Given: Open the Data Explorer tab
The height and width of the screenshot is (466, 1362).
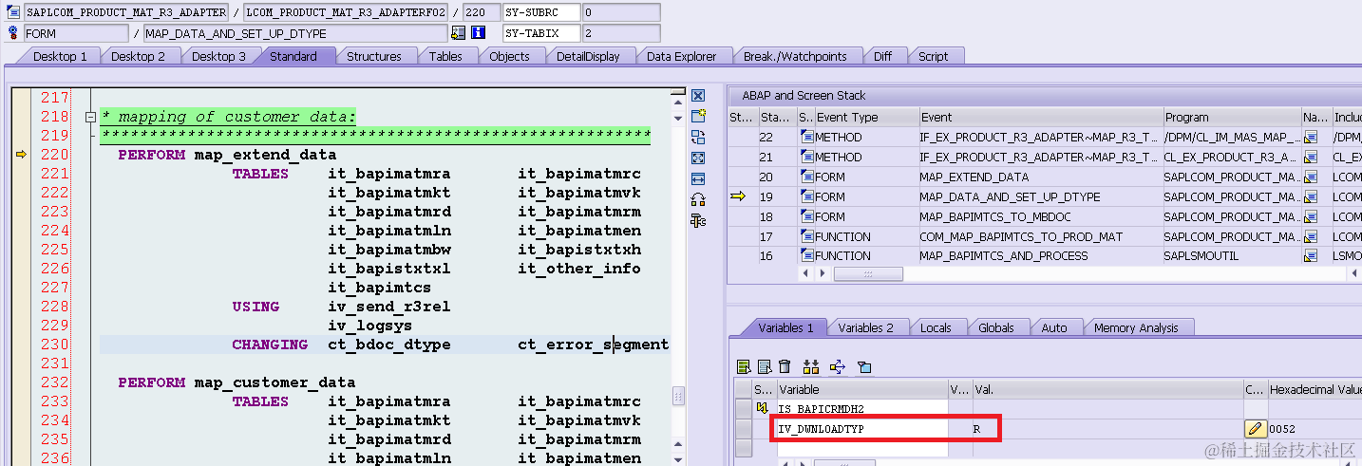Looking at the screenshot, I should coord(682,56).
